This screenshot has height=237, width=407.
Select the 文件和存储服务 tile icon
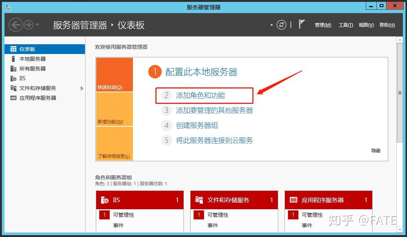pyautogui.click(x=199, y=200)
